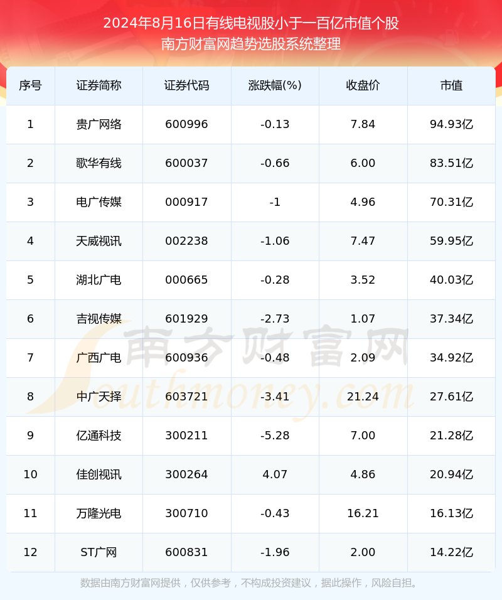Screen dimensions: 502x600
Task: Click change percent -5.28
Action: tap(275, 436)
